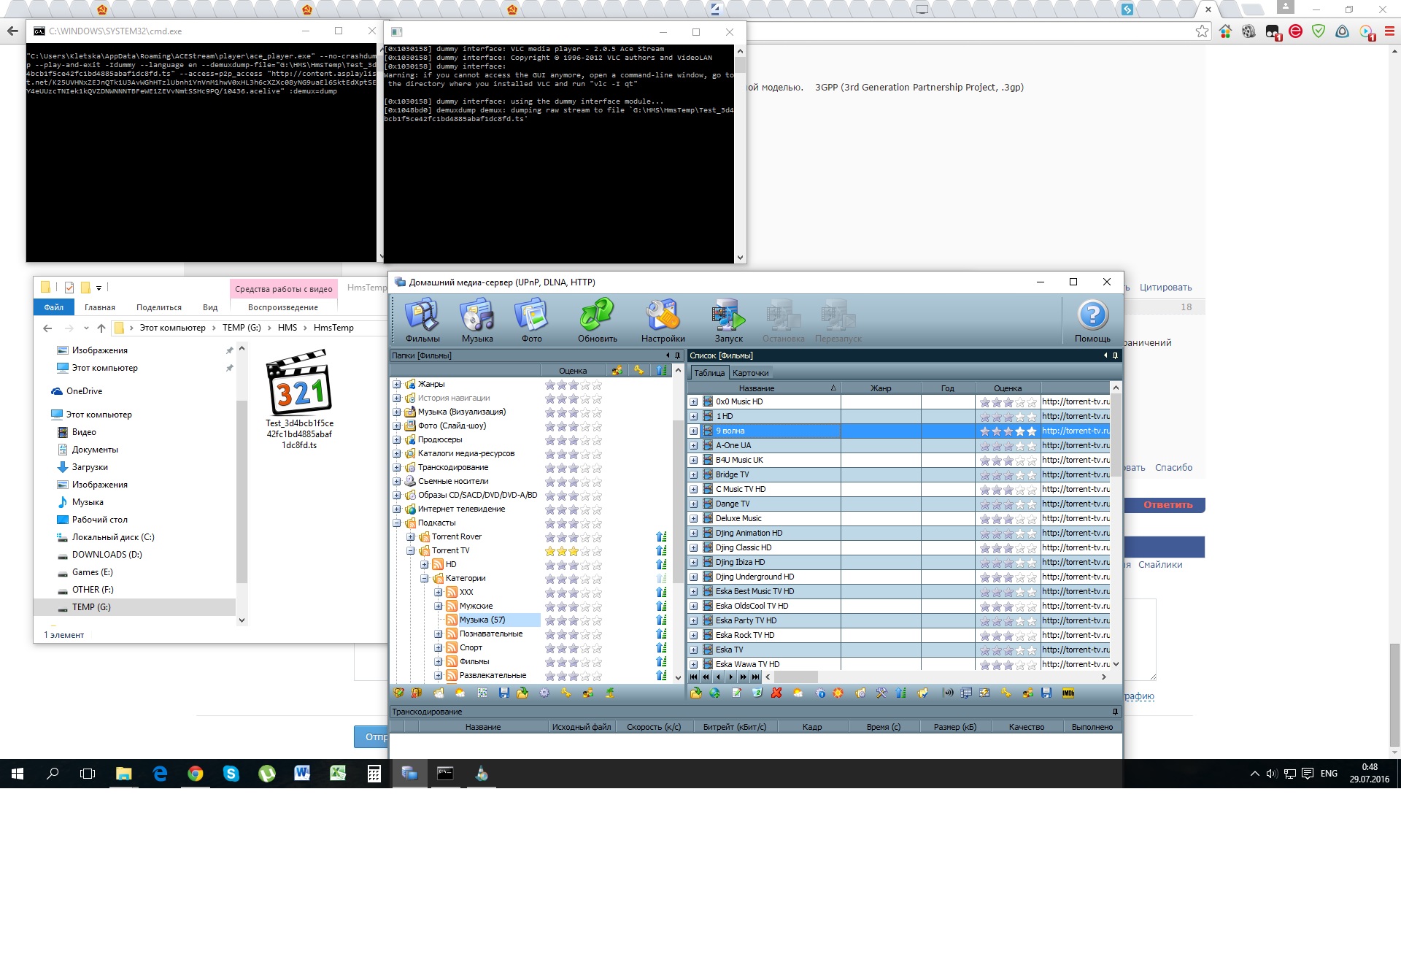Sort list by Название column header
The image size is (1401, 978).
tap(757, 388)
